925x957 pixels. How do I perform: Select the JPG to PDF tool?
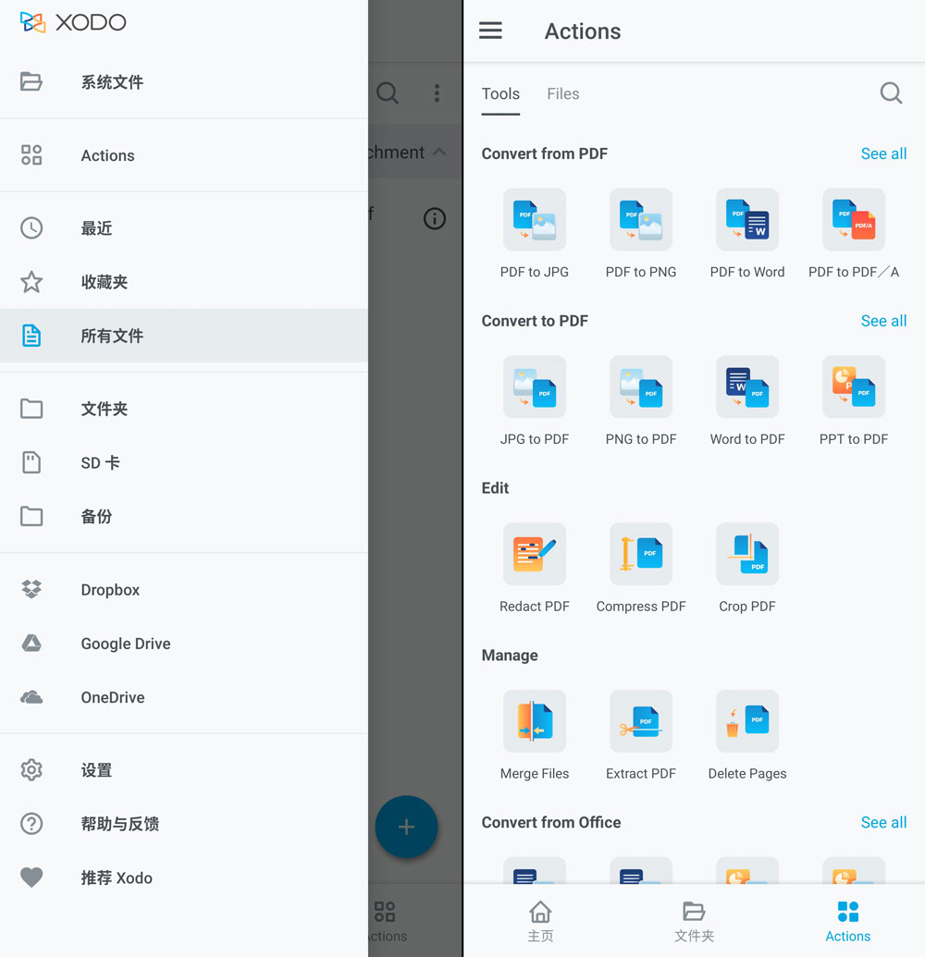pyautogui.click(x=535, y=401)
